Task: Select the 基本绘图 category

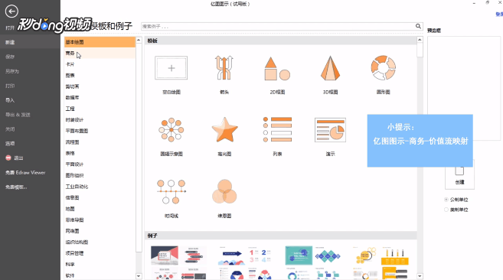Action: point(100,42)
